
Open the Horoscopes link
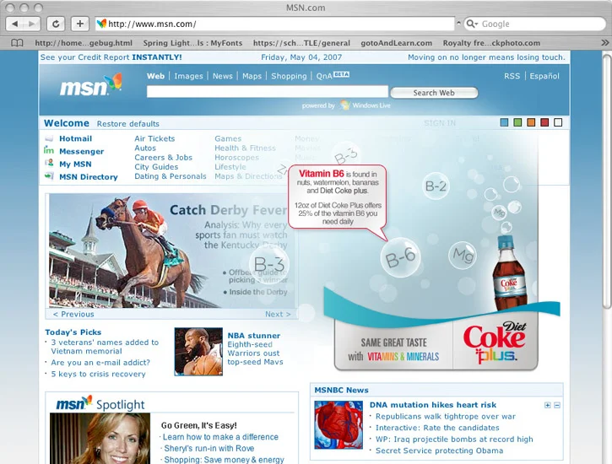point(237,158)
